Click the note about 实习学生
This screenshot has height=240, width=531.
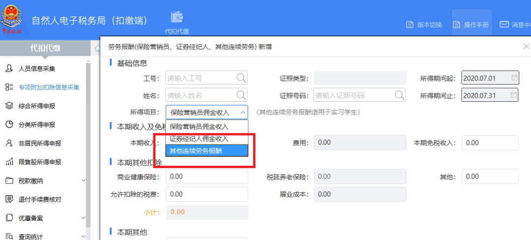(x=308, y=112)
